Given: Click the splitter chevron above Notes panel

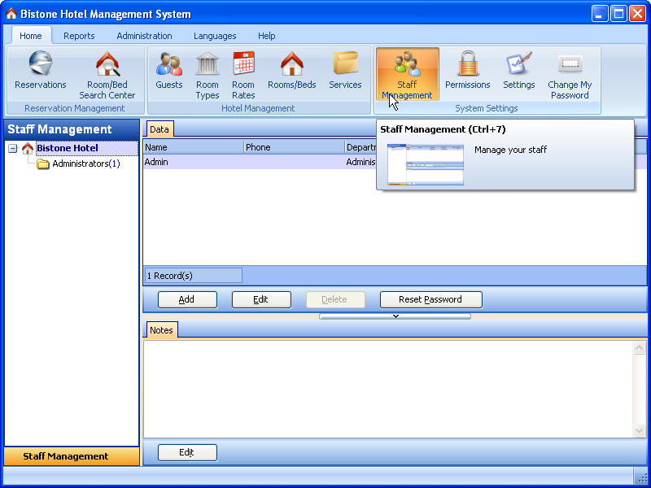Looking at the screenshot, I should pos(395,316).
